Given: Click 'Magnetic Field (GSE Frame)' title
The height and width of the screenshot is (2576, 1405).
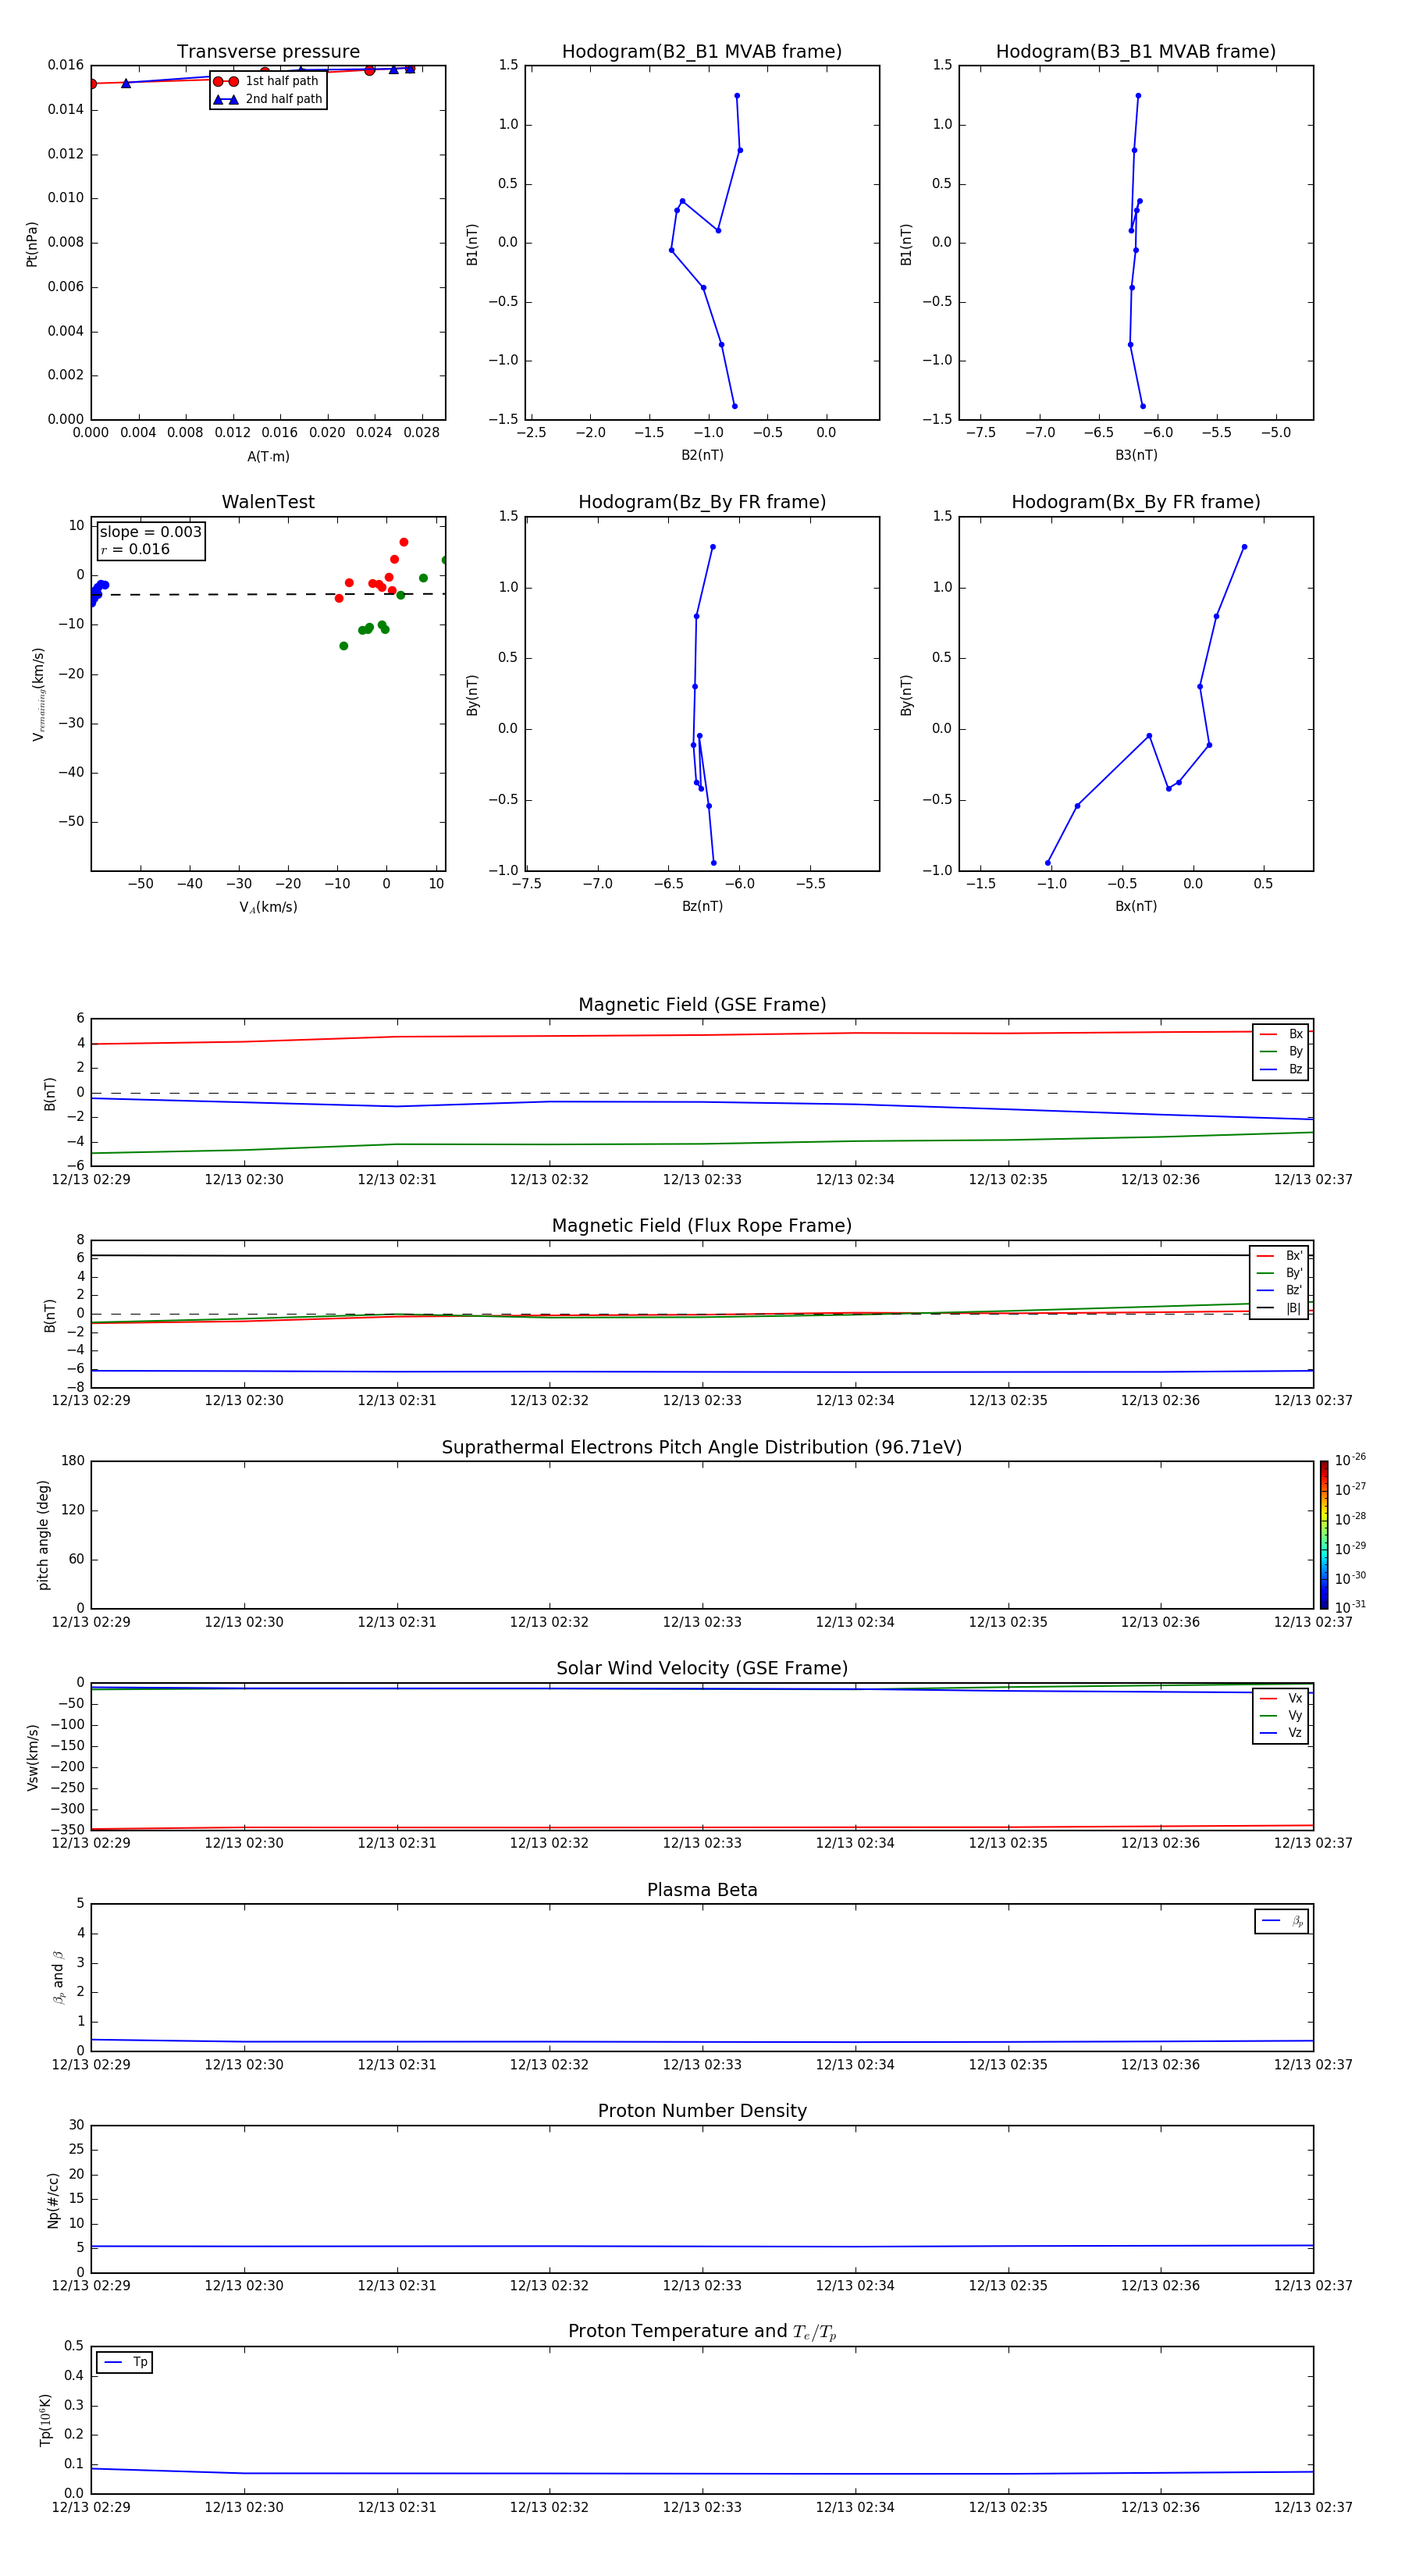Looking at the screenshot, I should pos(702,1005).
